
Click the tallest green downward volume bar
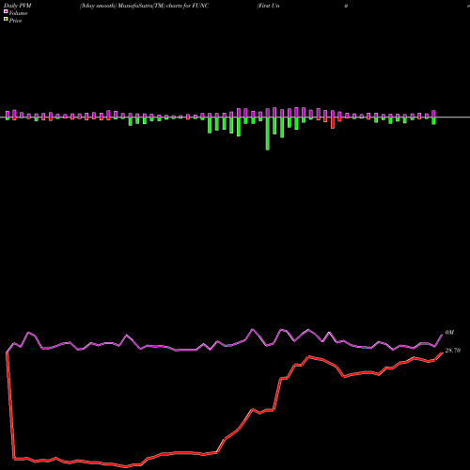[x=268, y=133]
